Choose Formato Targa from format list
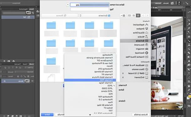191x117 pixels. coord(90,83)
